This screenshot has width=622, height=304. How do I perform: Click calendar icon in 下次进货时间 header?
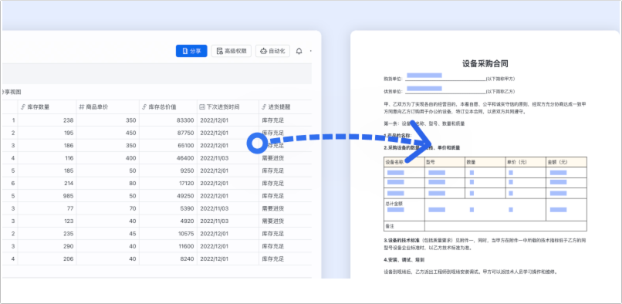[202, 107]
